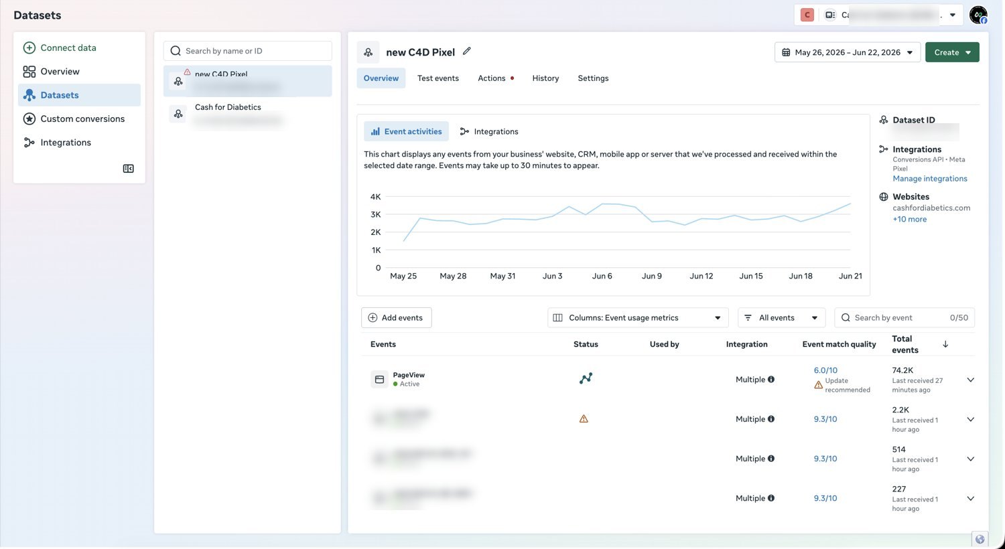The width and height of the screenshot is (1005, 549).
Task: Click the Websites globe icon
Action: click(884, 197)
